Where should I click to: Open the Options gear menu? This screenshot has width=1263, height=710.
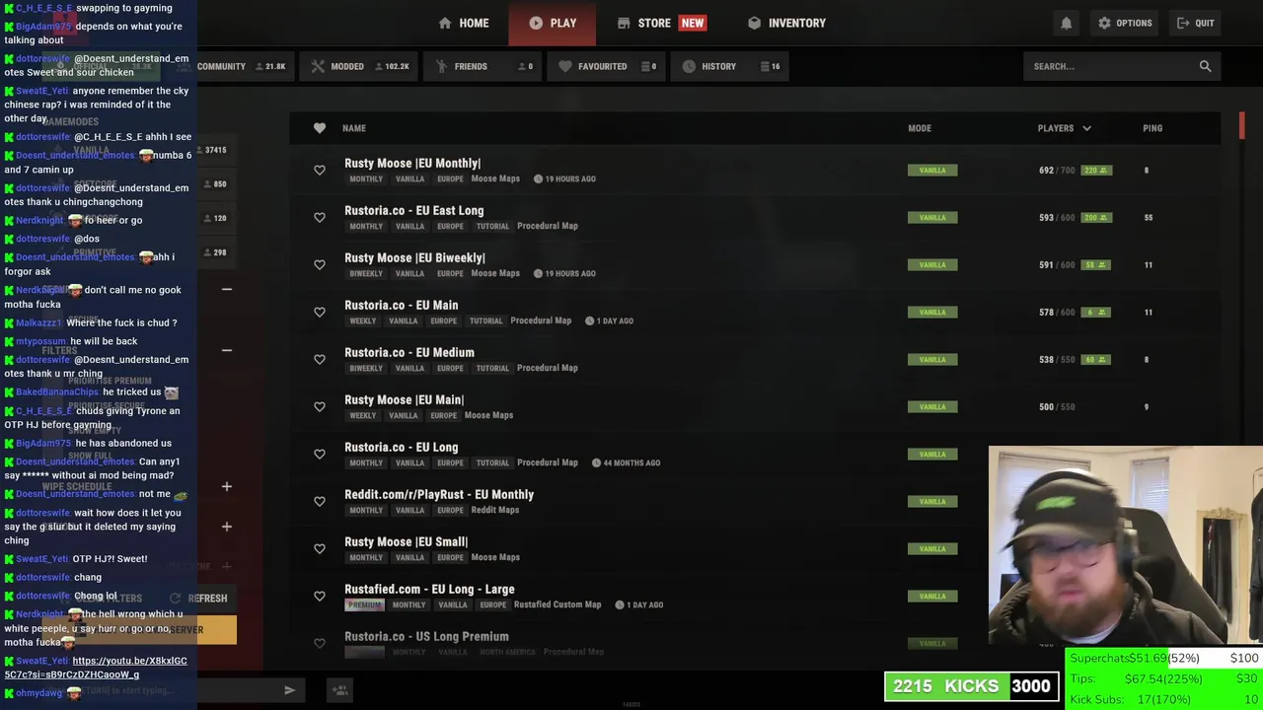pos(1125,23)
